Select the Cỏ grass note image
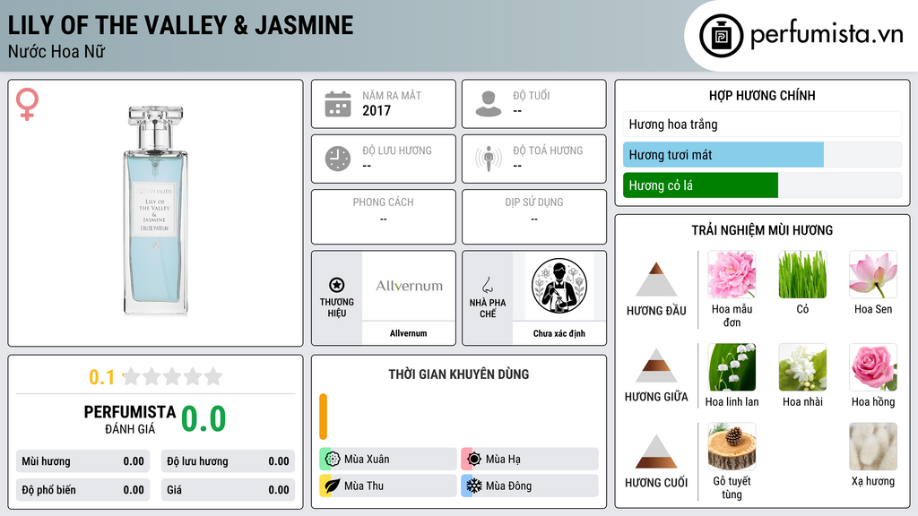 [802, 274]
